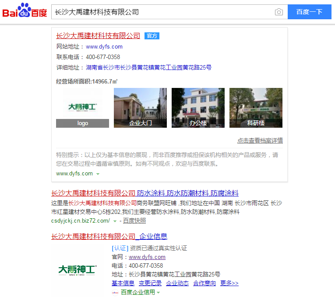Viewport: 335px width, 297px height.
Task: Open the 合作意向 tab link
Action: (205, 283)
